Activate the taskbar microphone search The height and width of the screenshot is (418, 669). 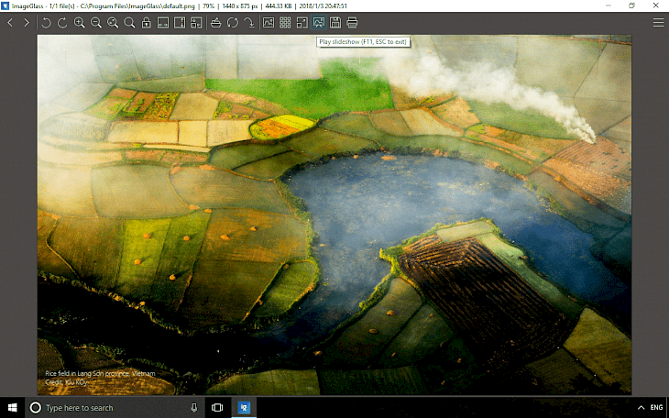[194, 408]
